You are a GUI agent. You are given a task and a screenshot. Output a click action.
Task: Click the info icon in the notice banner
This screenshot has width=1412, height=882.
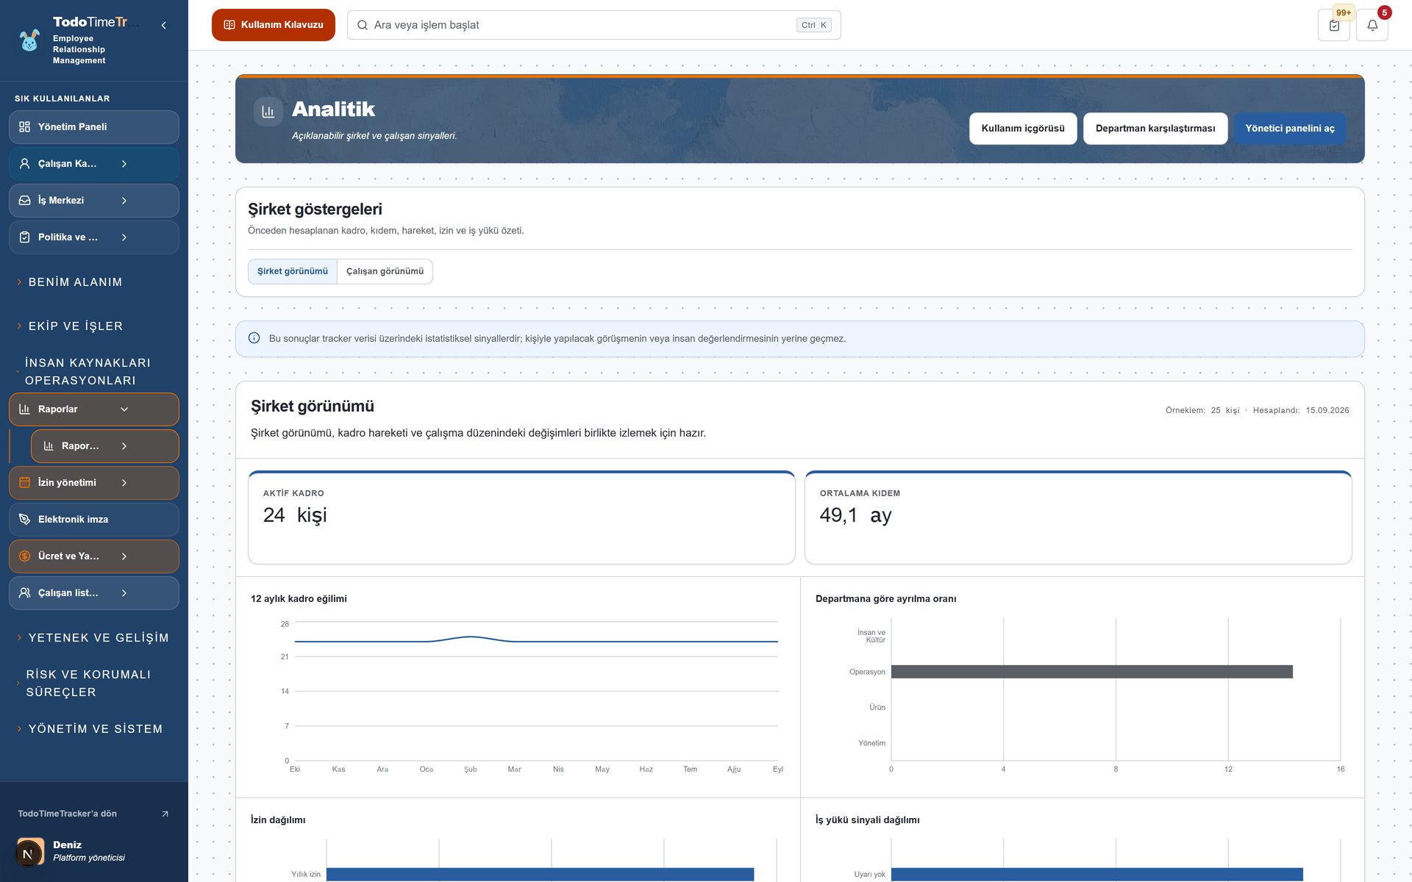(254, 338)
